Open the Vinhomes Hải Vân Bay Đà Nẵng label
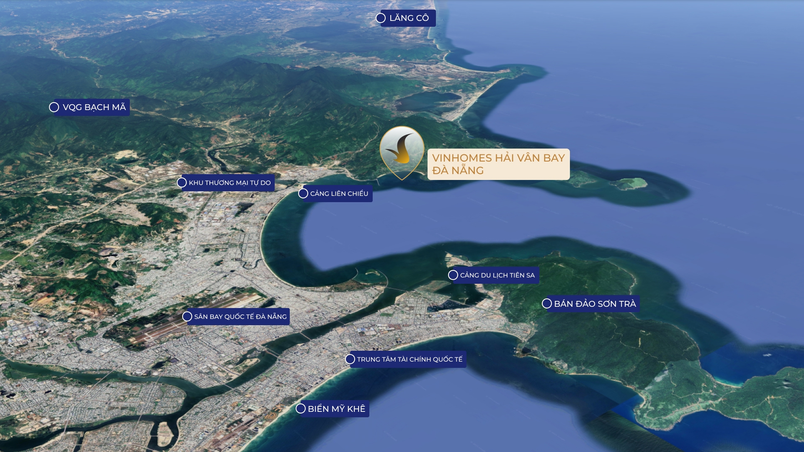804x452 pixels. [x=499, y=164]
